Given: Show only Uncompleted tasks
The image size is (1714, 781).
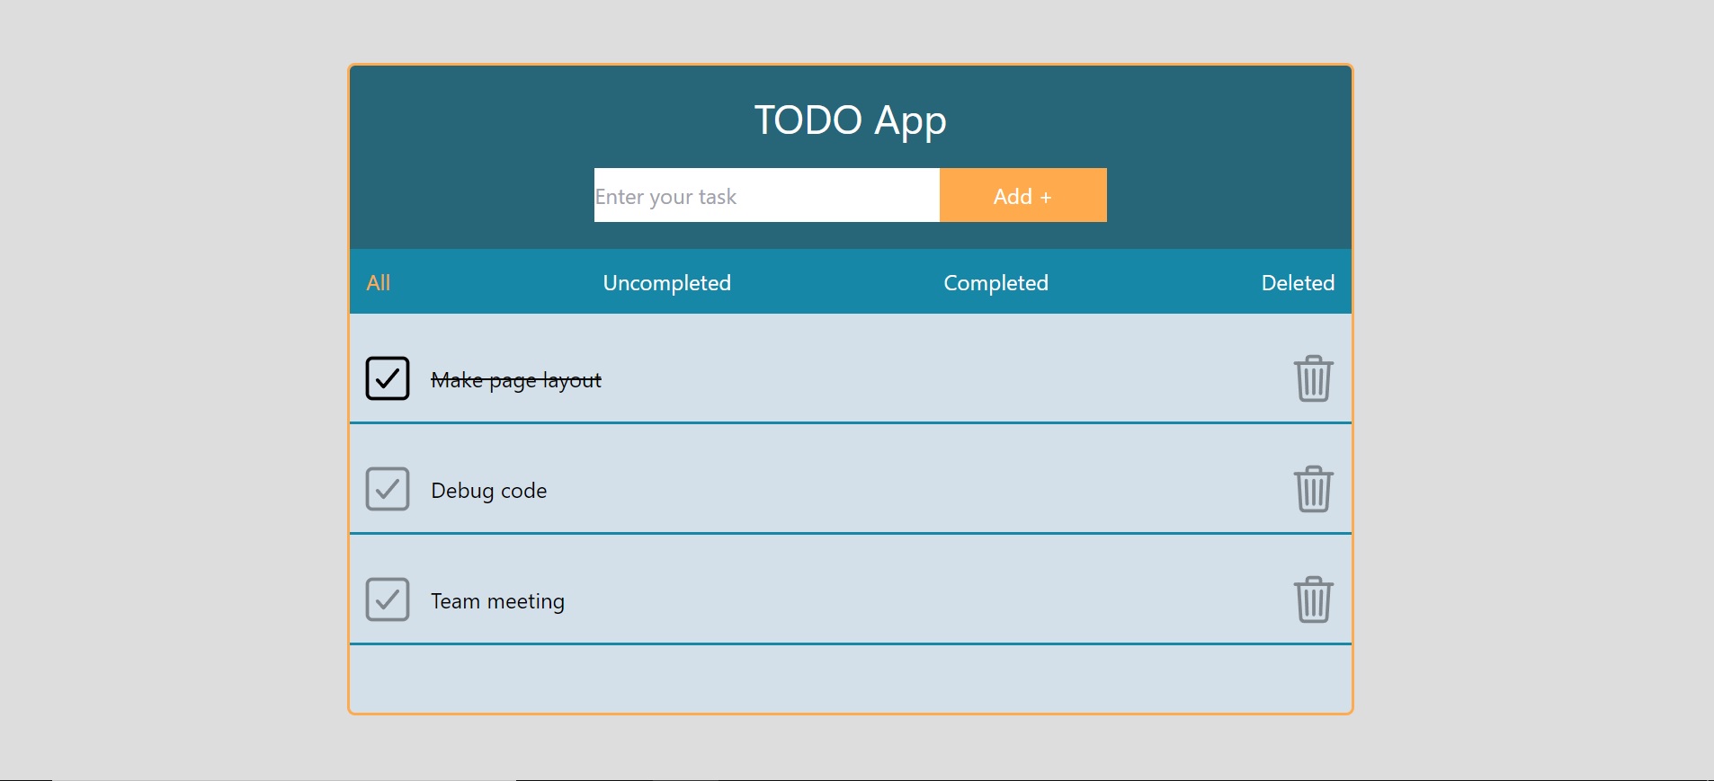Looking at the screenshot, I should coord(666,283).
